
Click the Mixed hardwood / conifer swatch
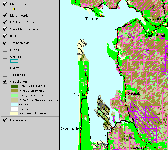[x=14, y=100]
